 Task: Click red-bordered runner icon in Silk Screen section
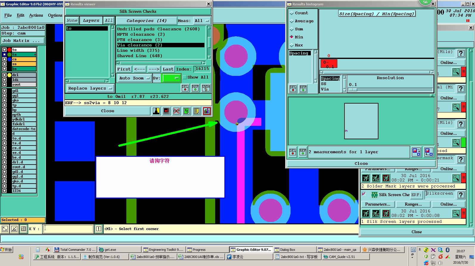tap(386, 213)
